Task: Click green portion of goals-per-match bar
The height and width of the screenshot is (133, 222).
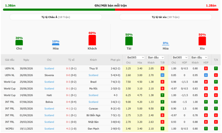Action: click(x=59, y=10)
